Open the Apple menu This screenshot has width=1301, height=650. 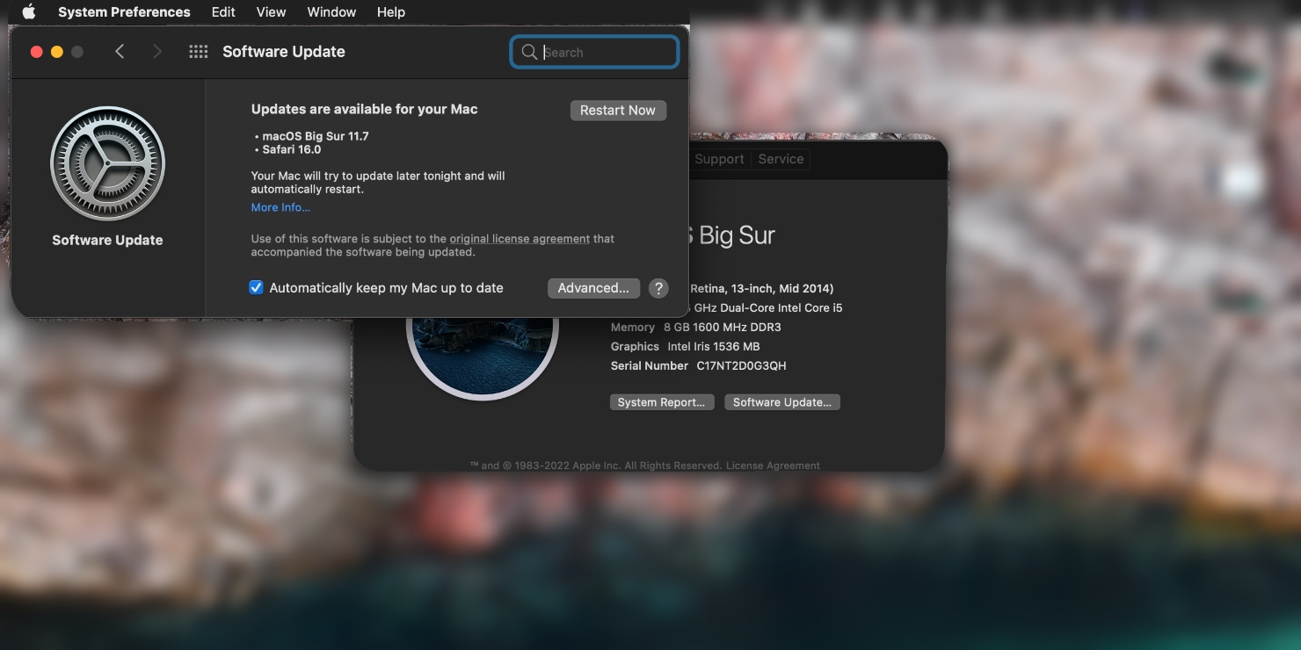pos(29,12)
